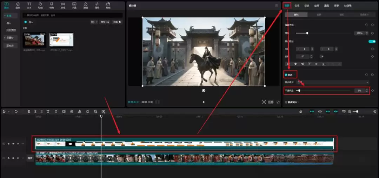The height and width of the screenshot is (178, 379).
Task: Switch to the Picture tab in properties
Action: [287, 6]
